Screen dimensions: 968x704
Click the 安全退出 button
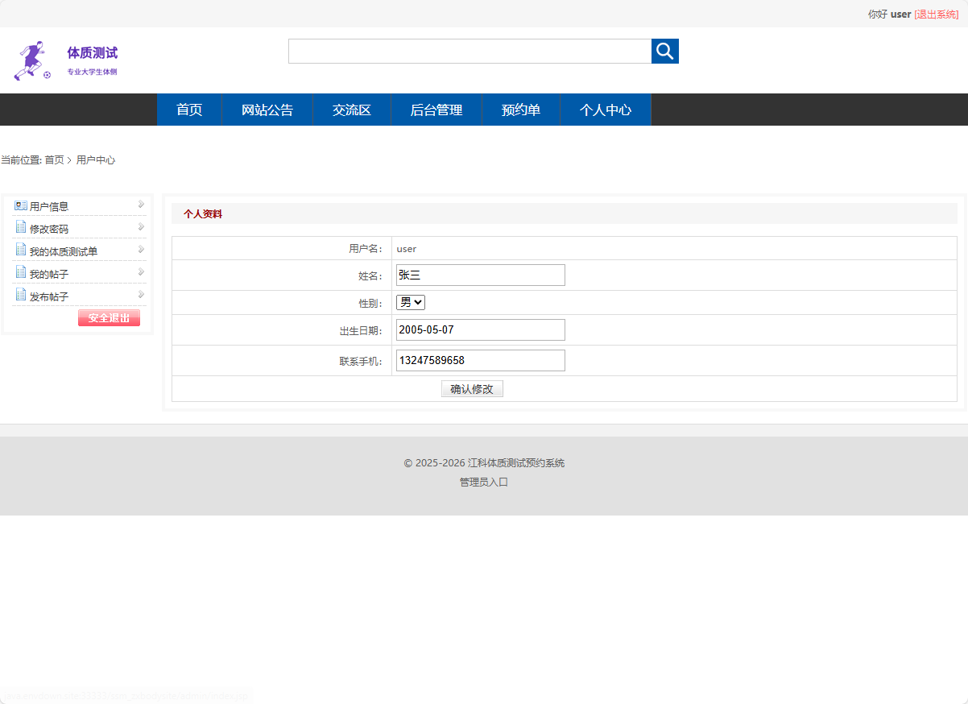click(x=109, y=317)
